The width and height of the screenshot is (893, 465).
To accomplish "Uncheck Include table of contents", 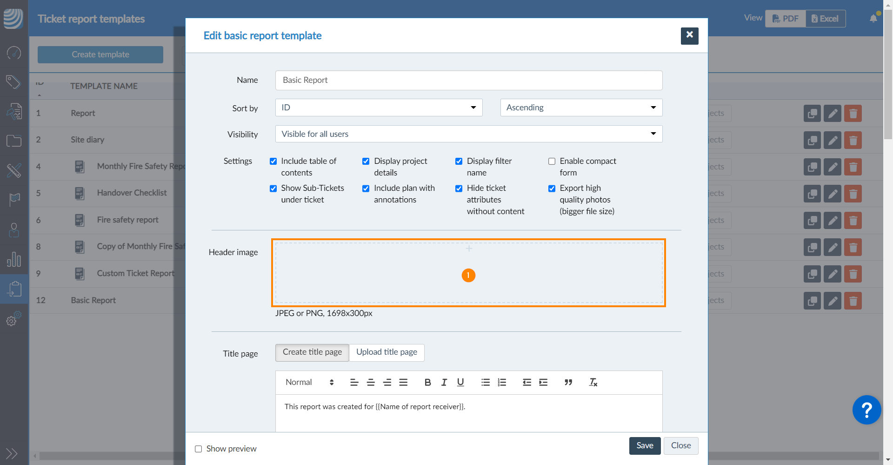I will coord(273,161).
